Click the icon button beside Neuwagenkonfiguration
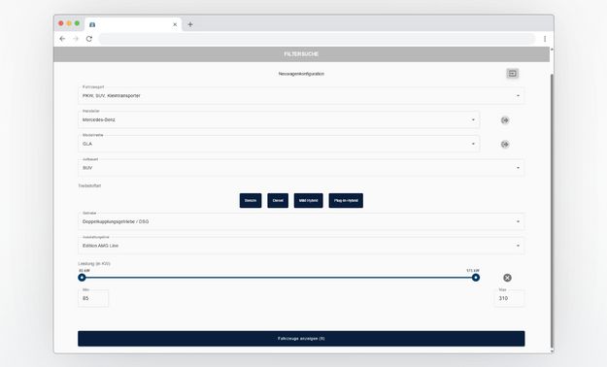Screen dimensions: 607x367 (x=513, y=74)
